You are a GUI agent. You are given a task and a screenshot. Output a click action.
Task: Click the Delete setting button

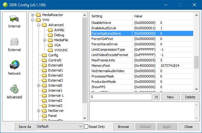pyautogui.click(x=190, y=97)
